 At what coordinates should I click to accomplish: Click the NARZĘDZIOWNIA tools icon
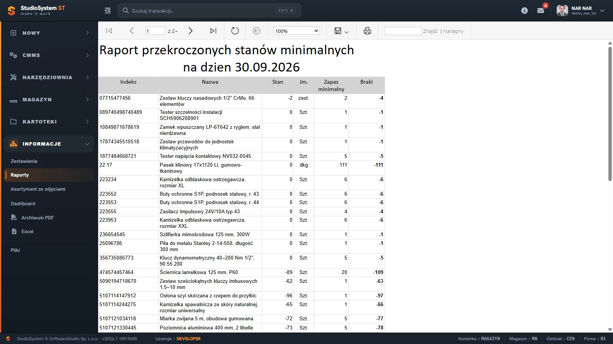pyautogui.click(x=13, y=77)
